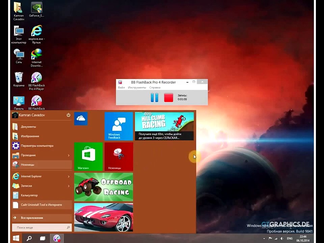Click the BB FlashBack recorder title icon
Image resolution: width=324 pixels, height=243 pixels.
pyautogui.click(x=120, y=82)
